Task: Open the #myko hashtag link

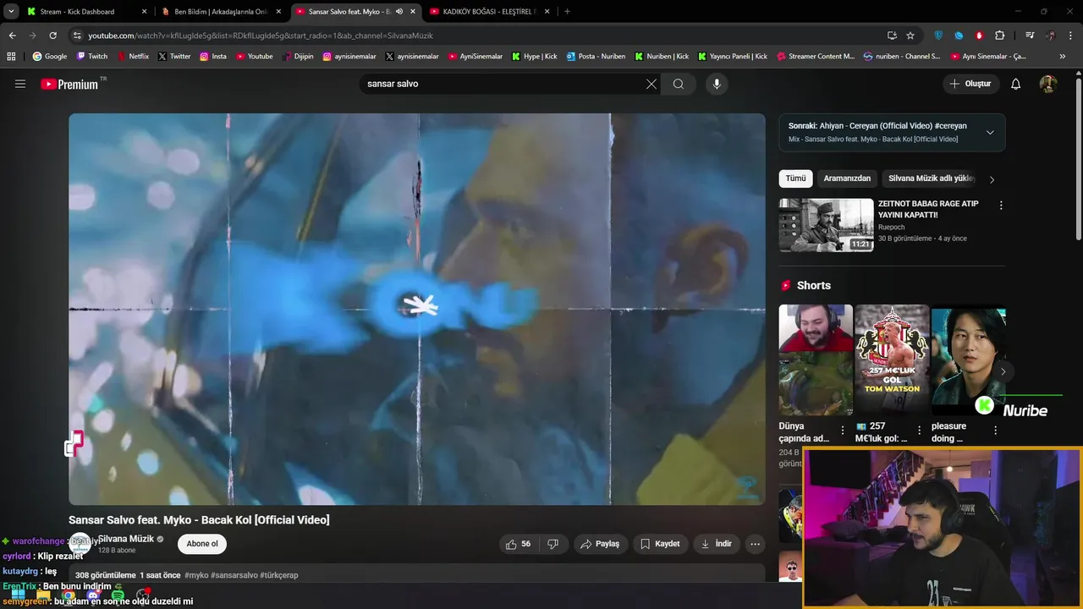Action: click(x=196, y=575)
